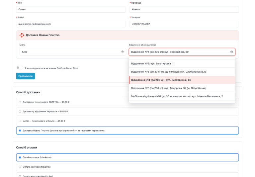Choose Мобільне відділення №6 Миколи Василенка
Image resolution: width=255 pixels, height=177 pixels.
182,96
